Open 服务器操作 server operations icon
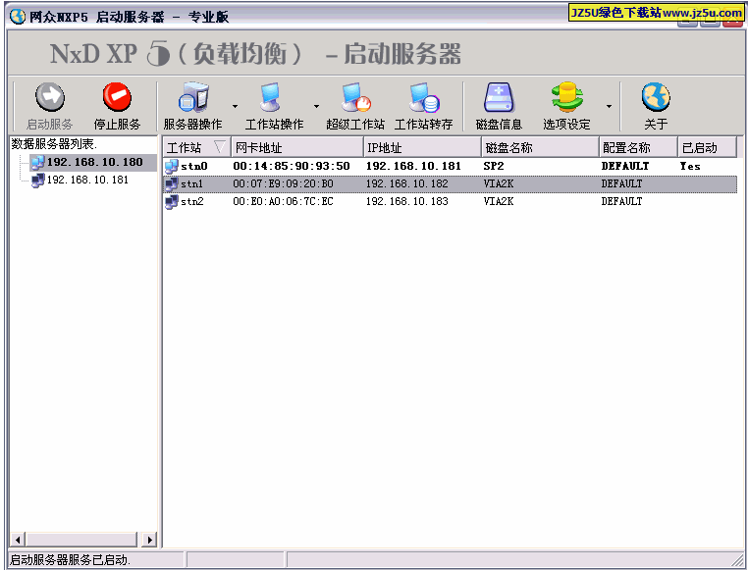 pyautogui.click(x=193, y=97)
